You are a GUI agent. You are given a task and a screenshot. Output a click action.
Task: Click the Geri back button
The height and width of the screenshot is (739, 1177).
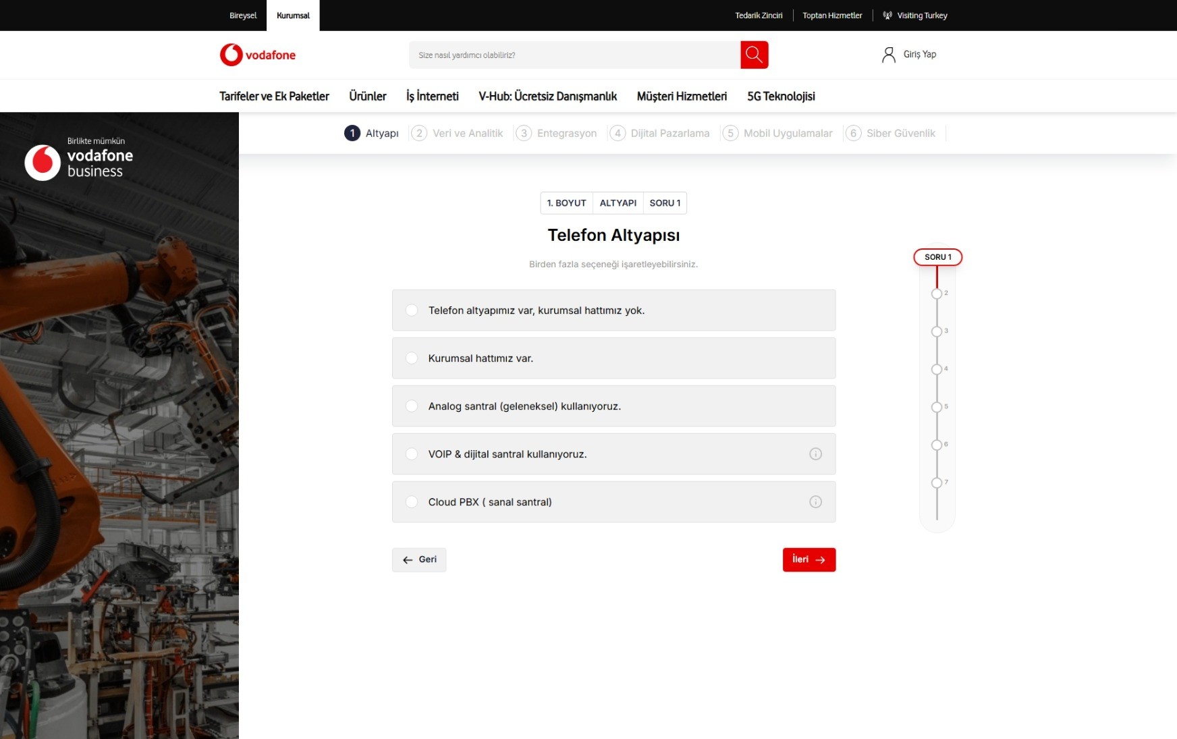click(419, 559)
